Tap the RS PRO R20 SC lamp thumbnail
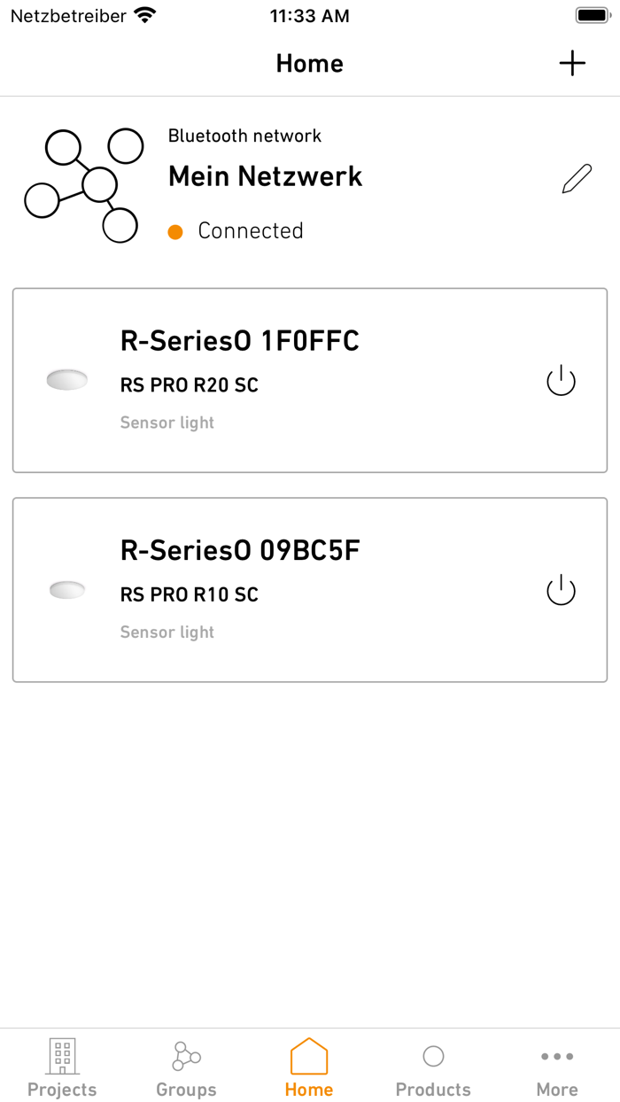620x1102 pixels. click(x=67, y=380)
